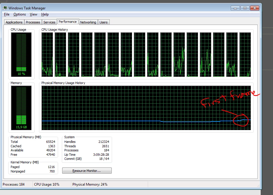Open the Help menu
The image size is (273, 195).
tap(45, 14)
